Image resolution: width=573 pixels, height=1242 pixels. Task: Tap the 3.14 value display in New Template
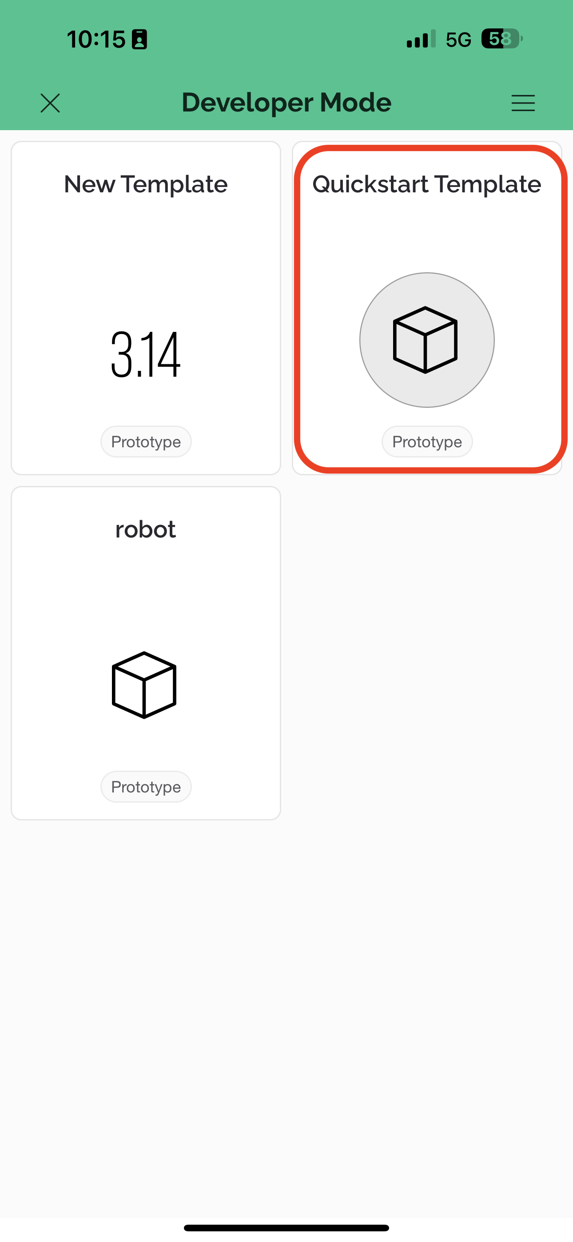[146, 355]
